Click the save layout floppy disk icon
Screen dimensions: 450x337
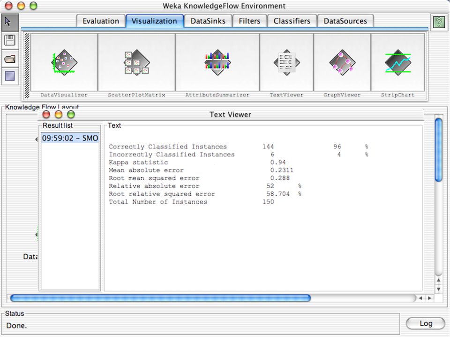10,40
